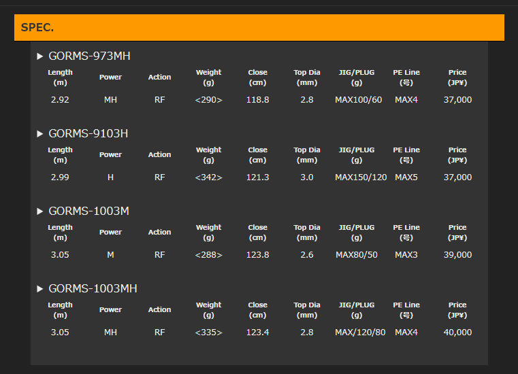
Task: Expand the GORMS-9103H triangle marker
Action: point(40,134)
